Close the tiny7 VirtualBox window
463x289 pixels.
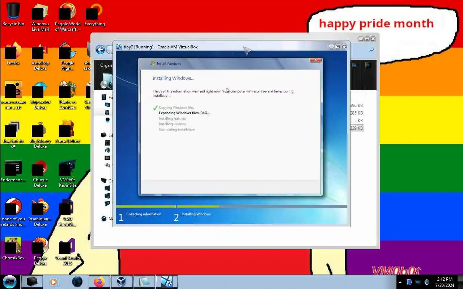coord(344,47)
